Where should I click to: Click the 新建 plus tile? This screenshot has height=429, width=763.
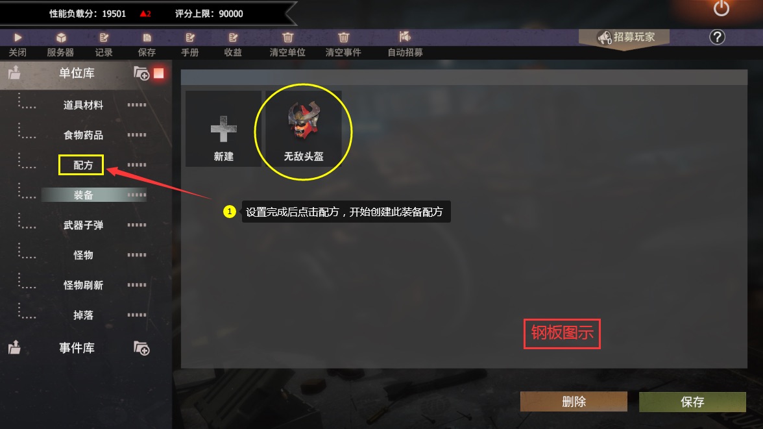coord(223,130)
